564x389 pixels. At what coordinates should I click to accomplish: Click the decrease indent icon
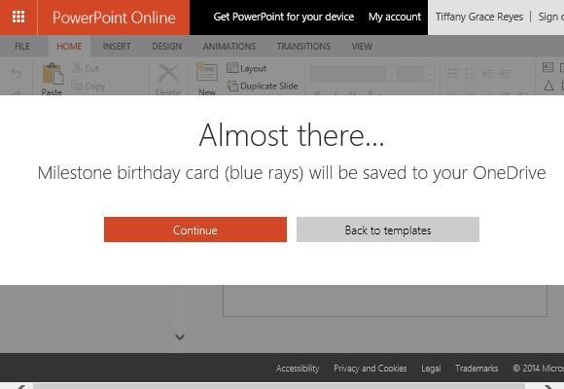(x=488, y=73)
